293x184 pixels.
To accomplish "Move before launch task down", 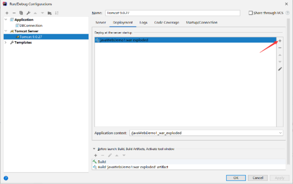I will click(124, 155).
